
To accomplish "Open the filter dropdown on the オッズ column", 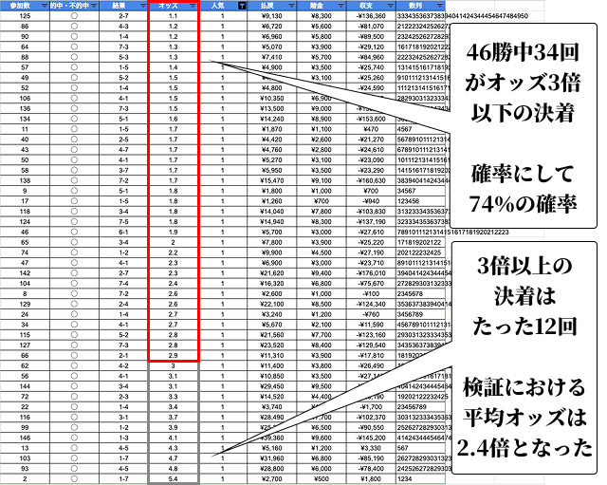I will (193, 6).
